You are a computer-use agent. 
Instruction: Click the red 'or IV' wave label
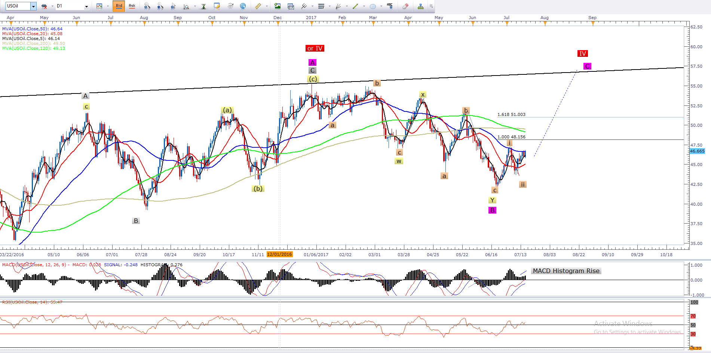315,48
